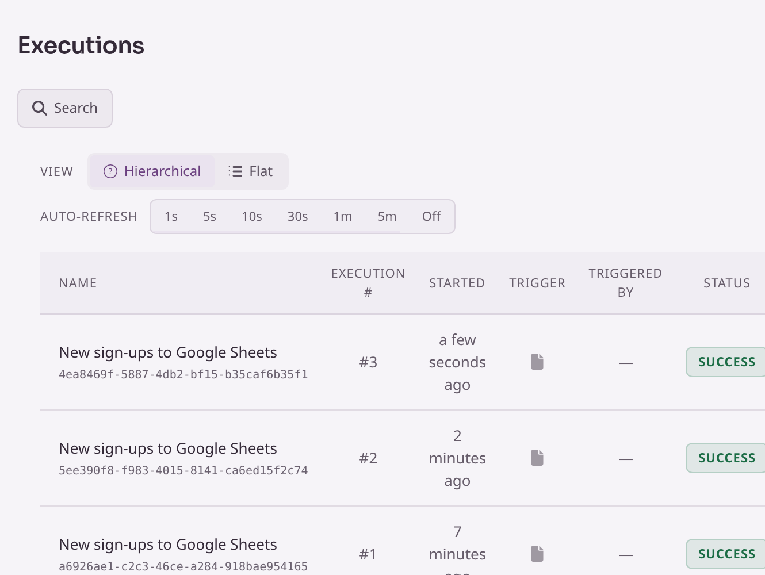Click the NAME column header

[x=78, y=283]
